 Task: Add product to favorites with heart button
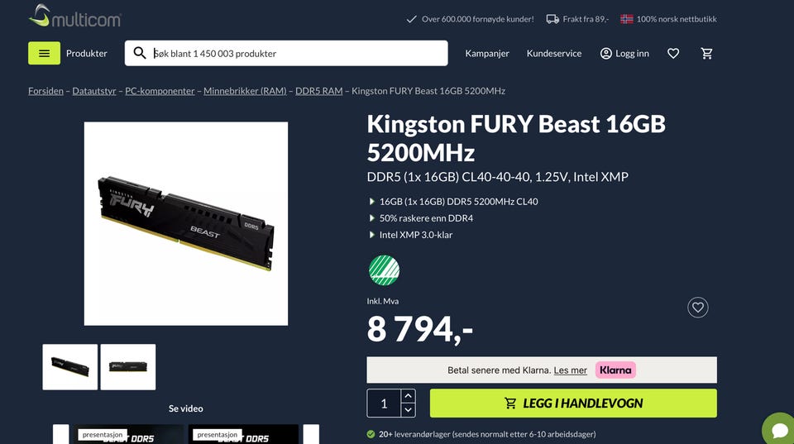point(698,308)
